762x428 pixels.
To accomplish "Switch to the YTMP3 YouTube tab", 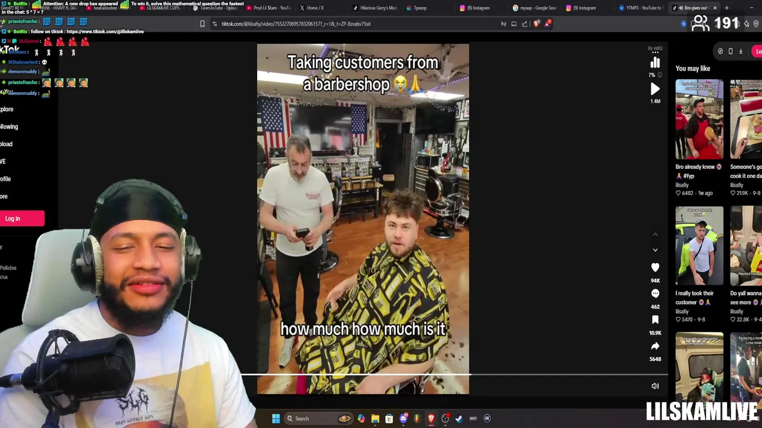I will click(641, 8).
